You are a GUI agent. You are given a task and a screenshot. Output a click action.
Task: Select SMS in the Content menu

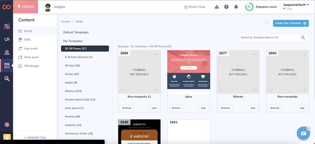click(27, 40)
